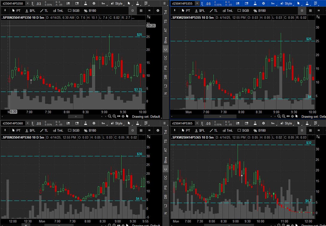Open Drawing set: Default menu under the P5350 chart
This screenshot has height=226, width=326.
(146, 117)
